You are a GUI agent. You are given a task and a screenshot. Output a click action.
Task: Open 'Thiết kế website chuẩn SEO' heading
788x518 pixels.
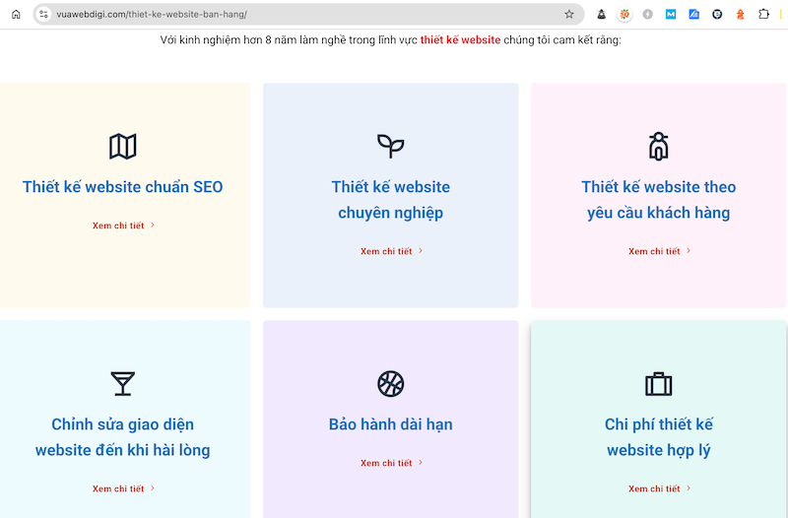122,187
